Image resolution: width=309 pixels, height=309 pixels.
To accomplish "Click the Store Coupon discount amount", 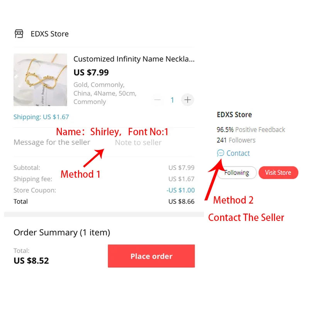I will click(x=180, y=190).
